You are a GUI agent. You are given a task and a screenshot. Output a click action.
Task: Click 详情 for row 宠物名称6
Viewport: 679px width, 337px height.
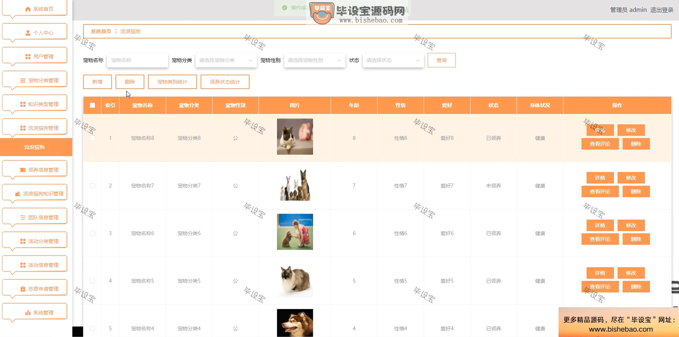600,226
